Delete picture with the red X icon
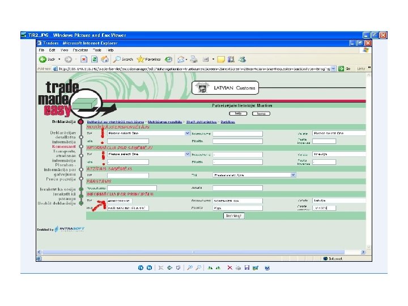408x306 pixels. click(x=229, y=267)
